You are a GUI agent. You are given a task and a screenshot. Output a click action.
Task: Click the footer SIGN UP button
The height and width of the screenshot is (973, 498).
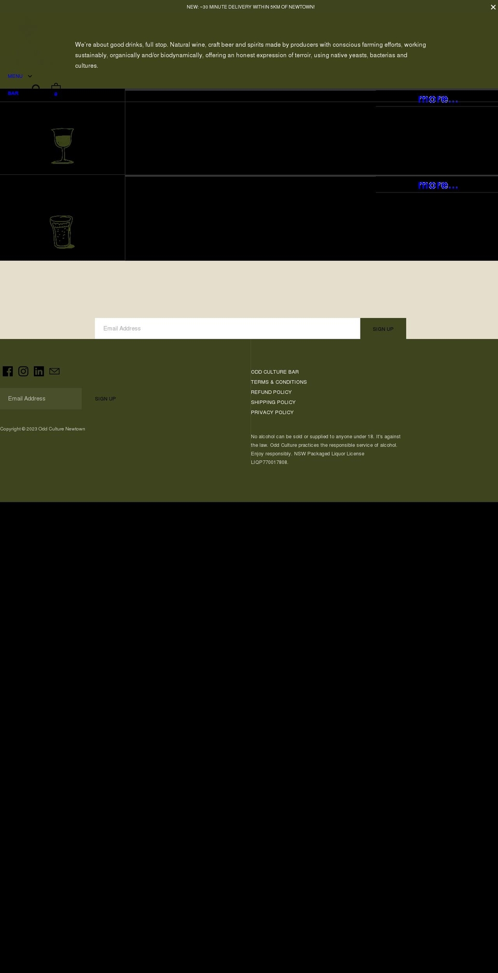pos(105,399)
